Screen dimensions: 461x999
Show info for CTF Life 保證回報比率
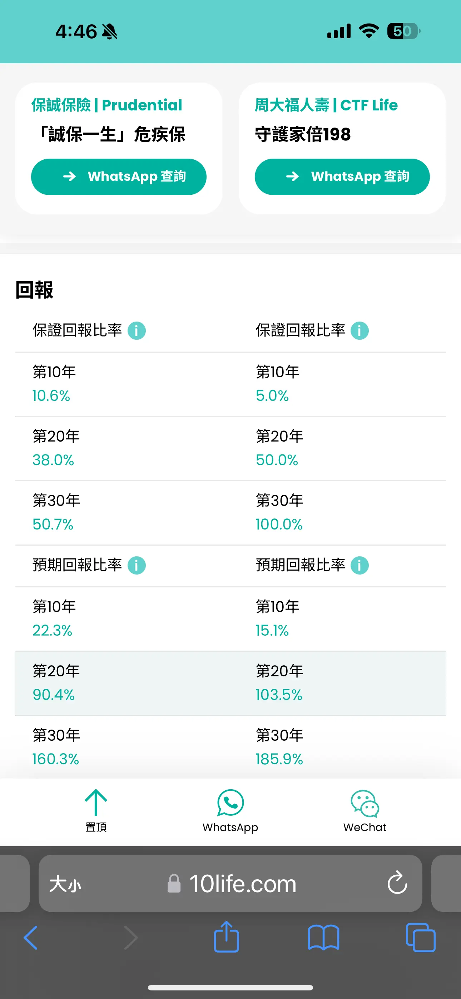tap(360, 331)
